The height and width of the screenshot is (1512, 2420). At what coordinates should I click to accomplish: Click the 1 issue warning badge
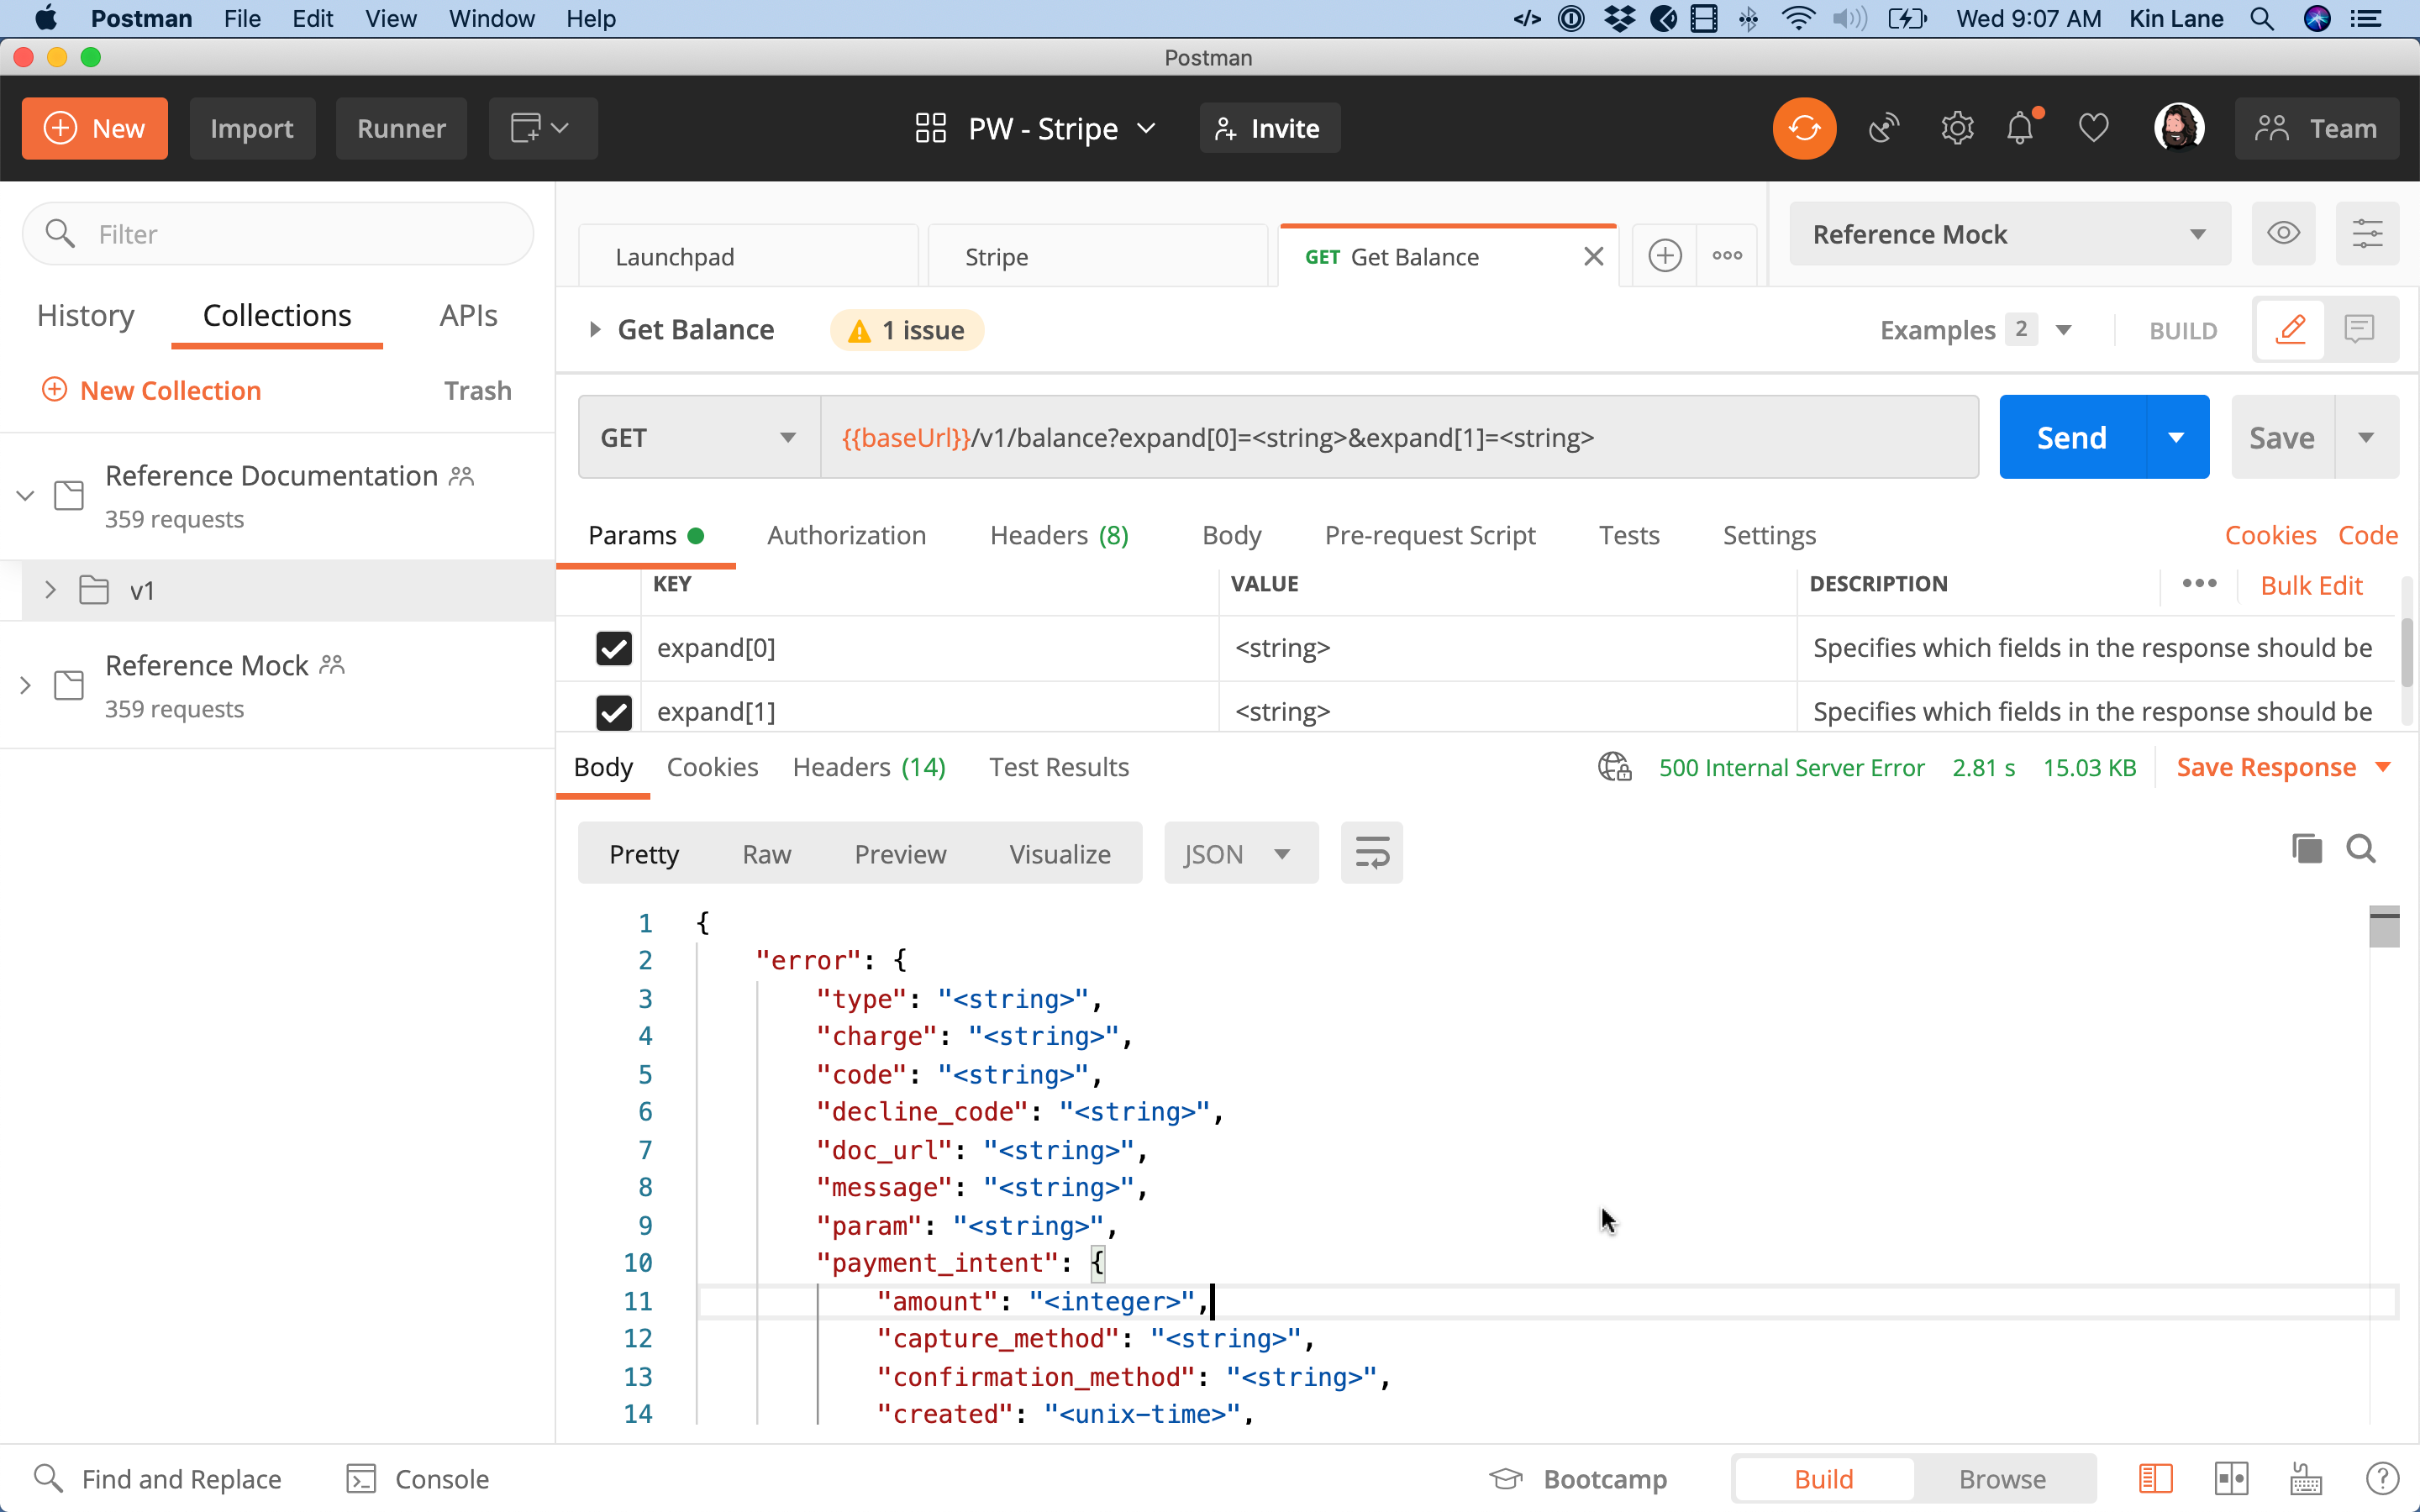[906, 330]
